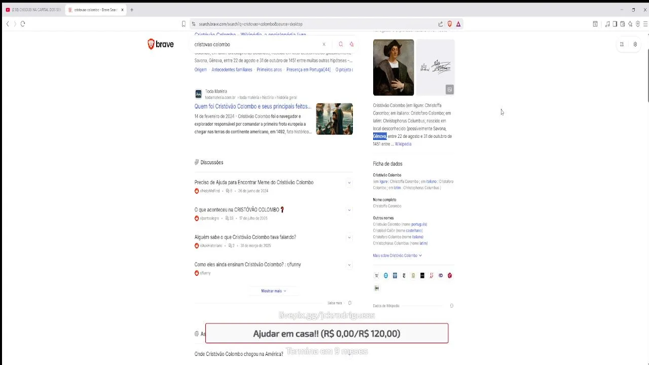
Task: Click the 'português' link in Outros nomes
Action: pos(419,224)
